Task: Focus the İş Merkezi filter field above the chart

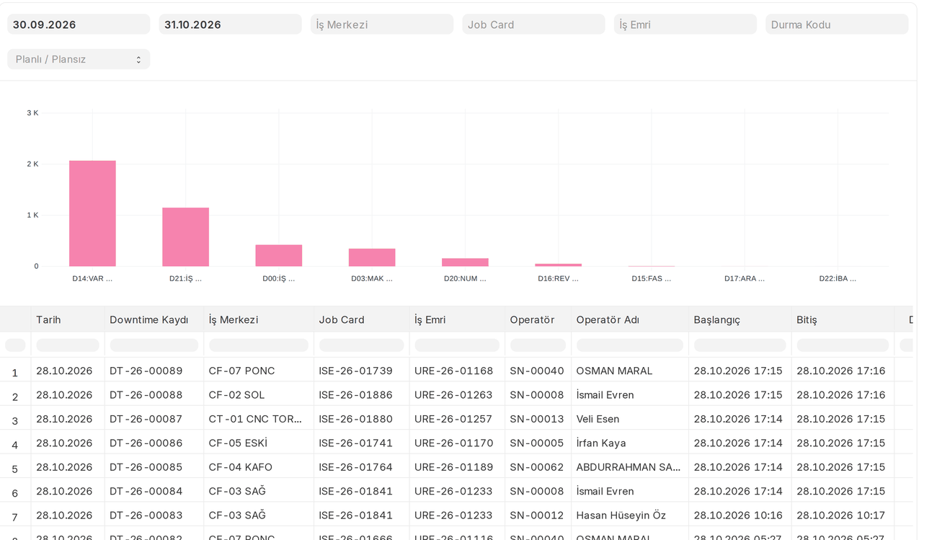Action: tap(382, 25)
